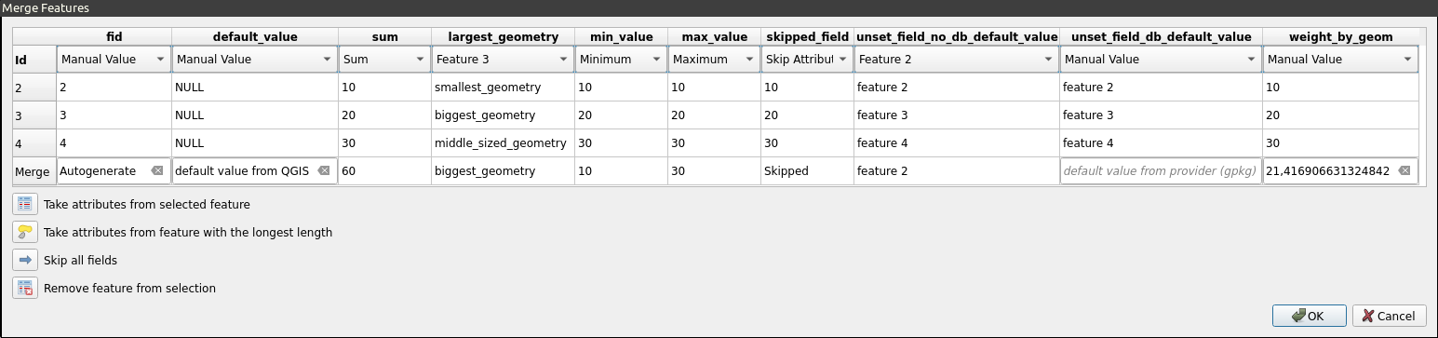Click the default value from provider input

pyautogui.click(x=1161, y=171)
